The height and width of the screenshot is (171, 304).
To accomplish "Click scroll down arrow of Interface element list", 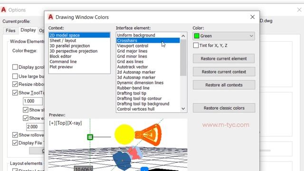I will 183,109.
